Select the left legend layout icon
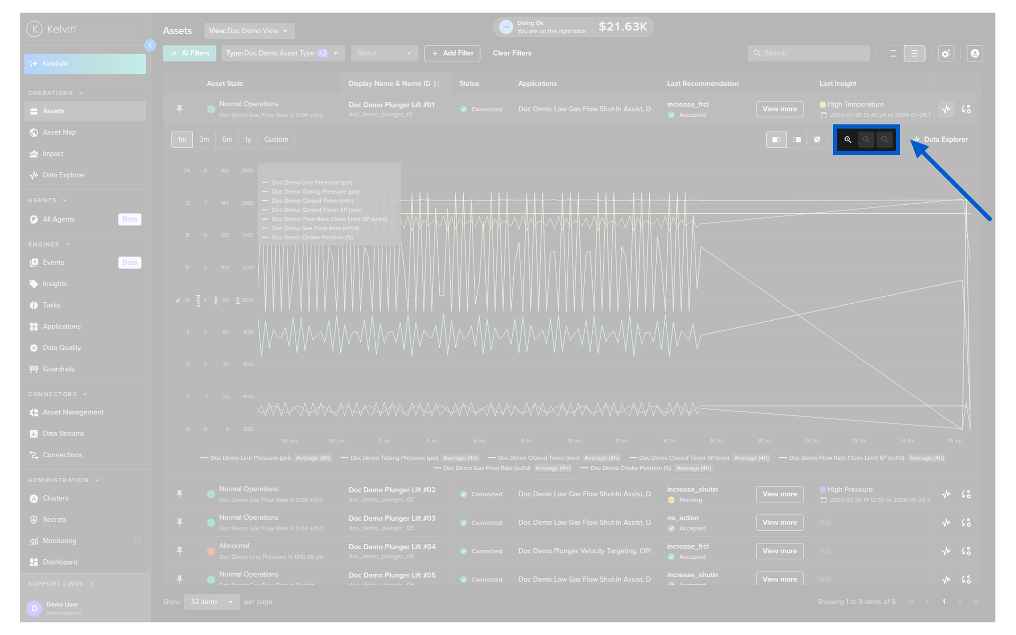1016x635 pixels. tap(776, 140)
